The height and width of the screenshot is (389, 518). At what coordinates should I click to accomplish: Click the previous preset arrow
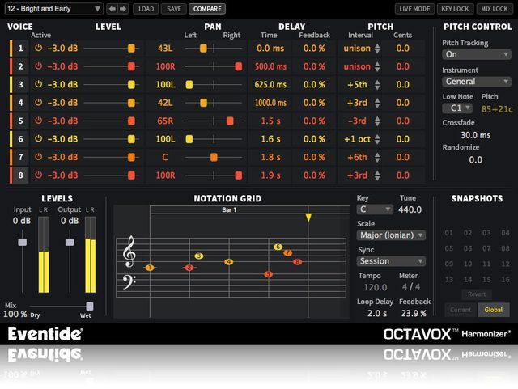pyautogui.click(x=113, y=9)
